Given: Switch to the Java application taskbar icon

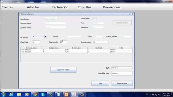Looking at the screenshot, I should coord(74,95).
